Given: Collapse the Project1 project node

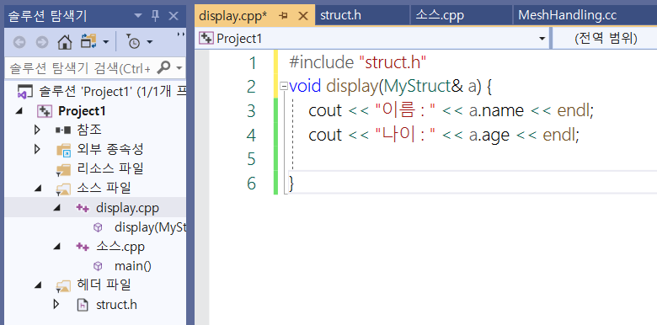Looking at the screenshot, I should [x=19, y=111].
